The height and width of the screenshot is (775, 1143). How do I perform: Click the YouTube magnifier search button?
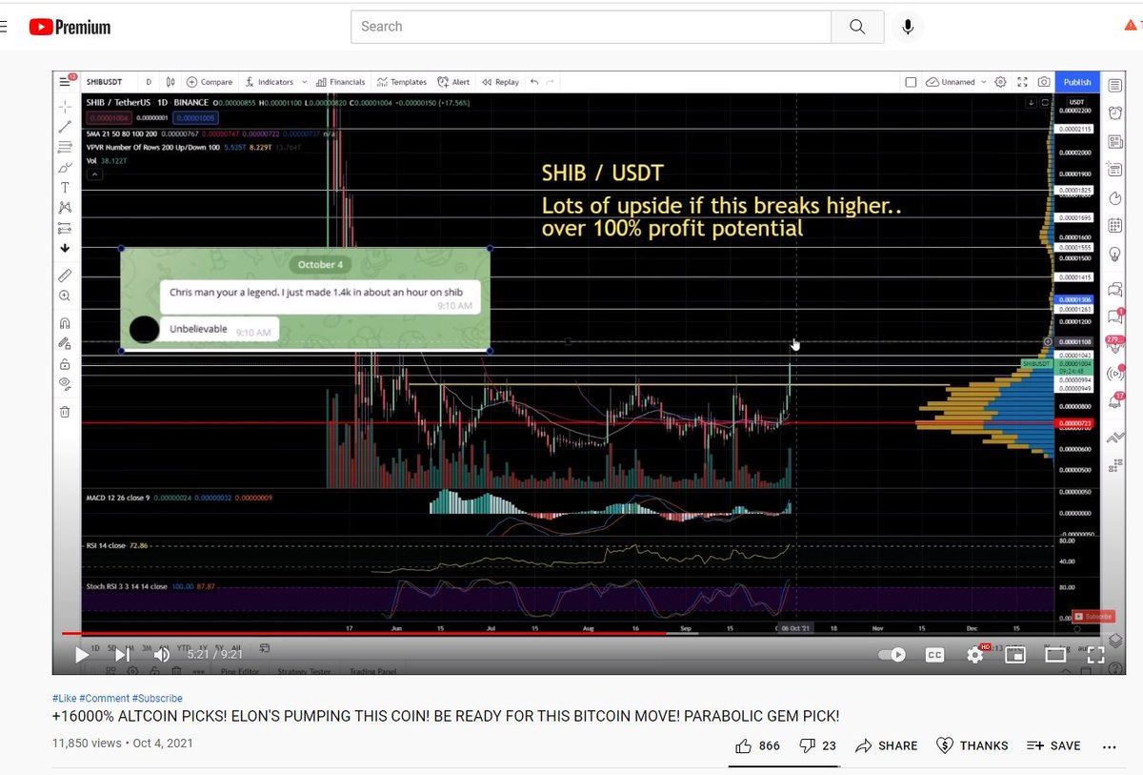coord(857,27)
